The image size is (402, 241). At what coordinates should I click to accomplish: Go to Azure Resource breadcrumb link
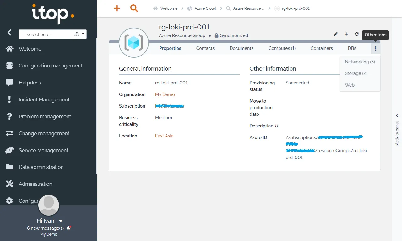[248, 8]
